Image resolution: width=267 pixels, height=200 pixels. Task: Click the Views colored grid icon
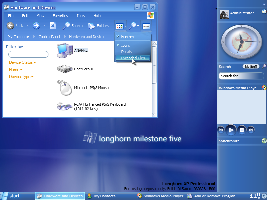(119, 26)
